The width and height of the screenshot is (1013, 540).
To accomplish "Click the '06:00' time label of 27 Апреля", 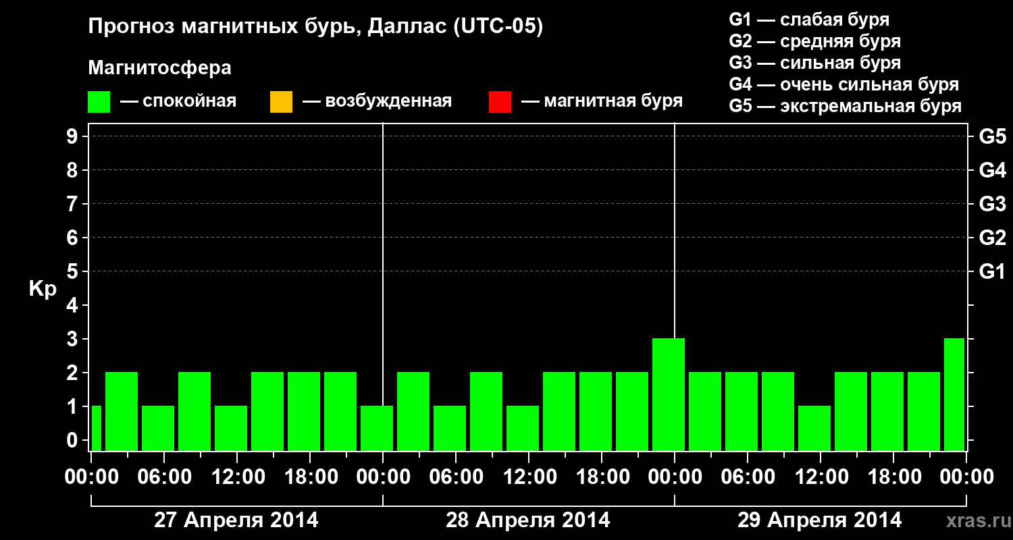I will (164, 477).
